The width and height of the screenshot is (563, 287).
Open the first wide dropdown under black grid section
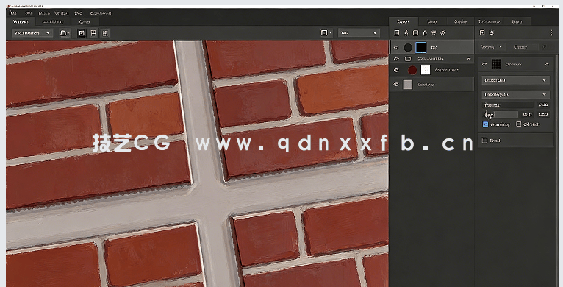515,80
